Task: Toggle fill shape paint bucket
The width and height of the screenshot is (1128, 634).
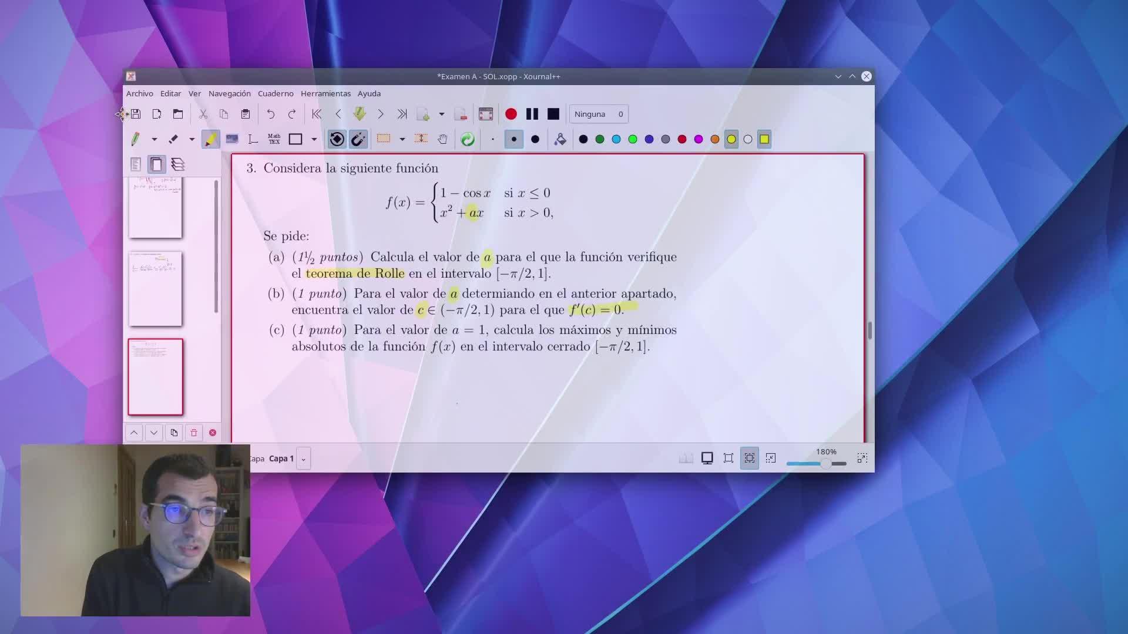Action: tap(560, 139)
